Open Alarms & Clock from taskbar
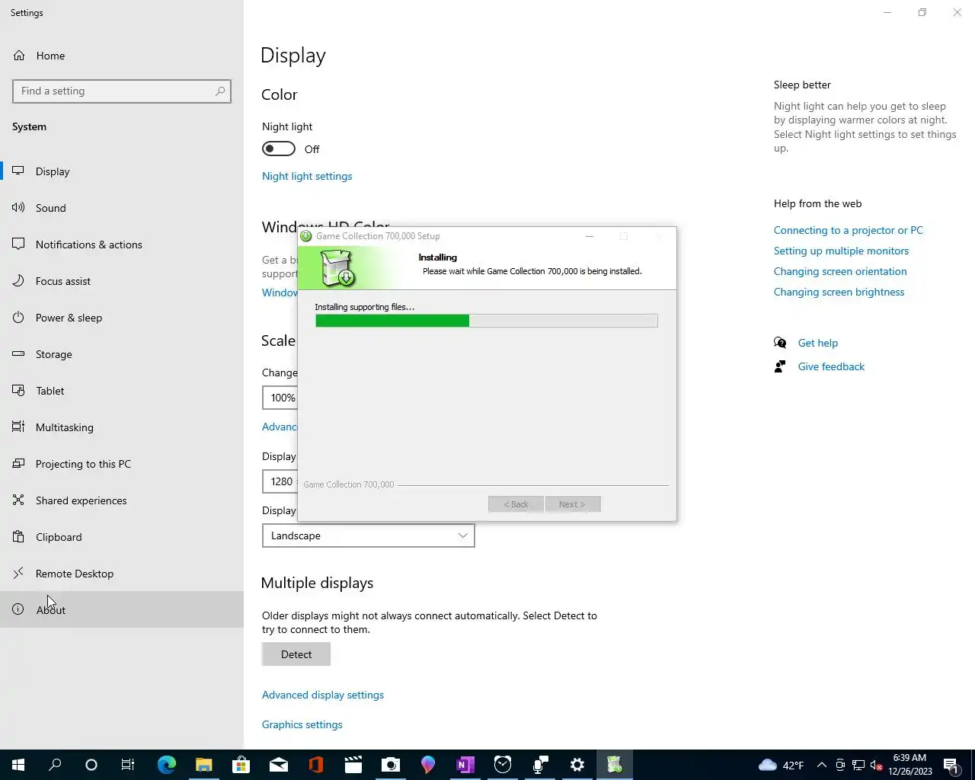 click(503, 765)
